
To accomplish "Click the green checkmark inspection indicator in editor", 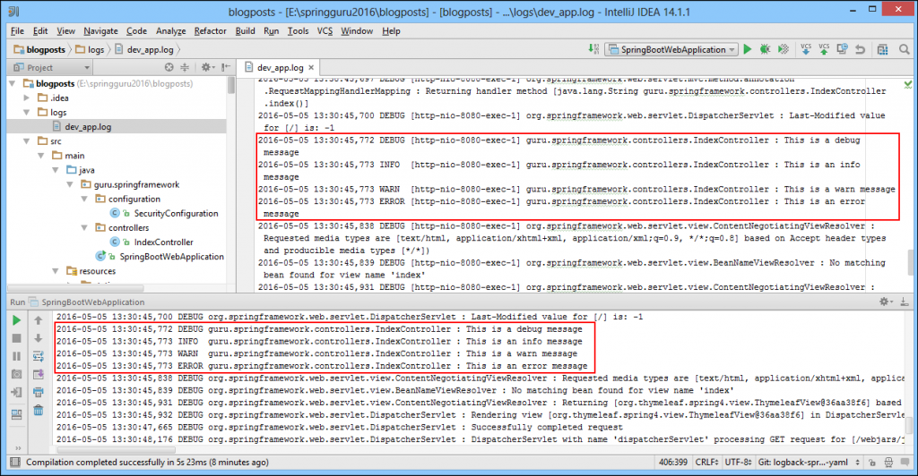I will (907, 85).
